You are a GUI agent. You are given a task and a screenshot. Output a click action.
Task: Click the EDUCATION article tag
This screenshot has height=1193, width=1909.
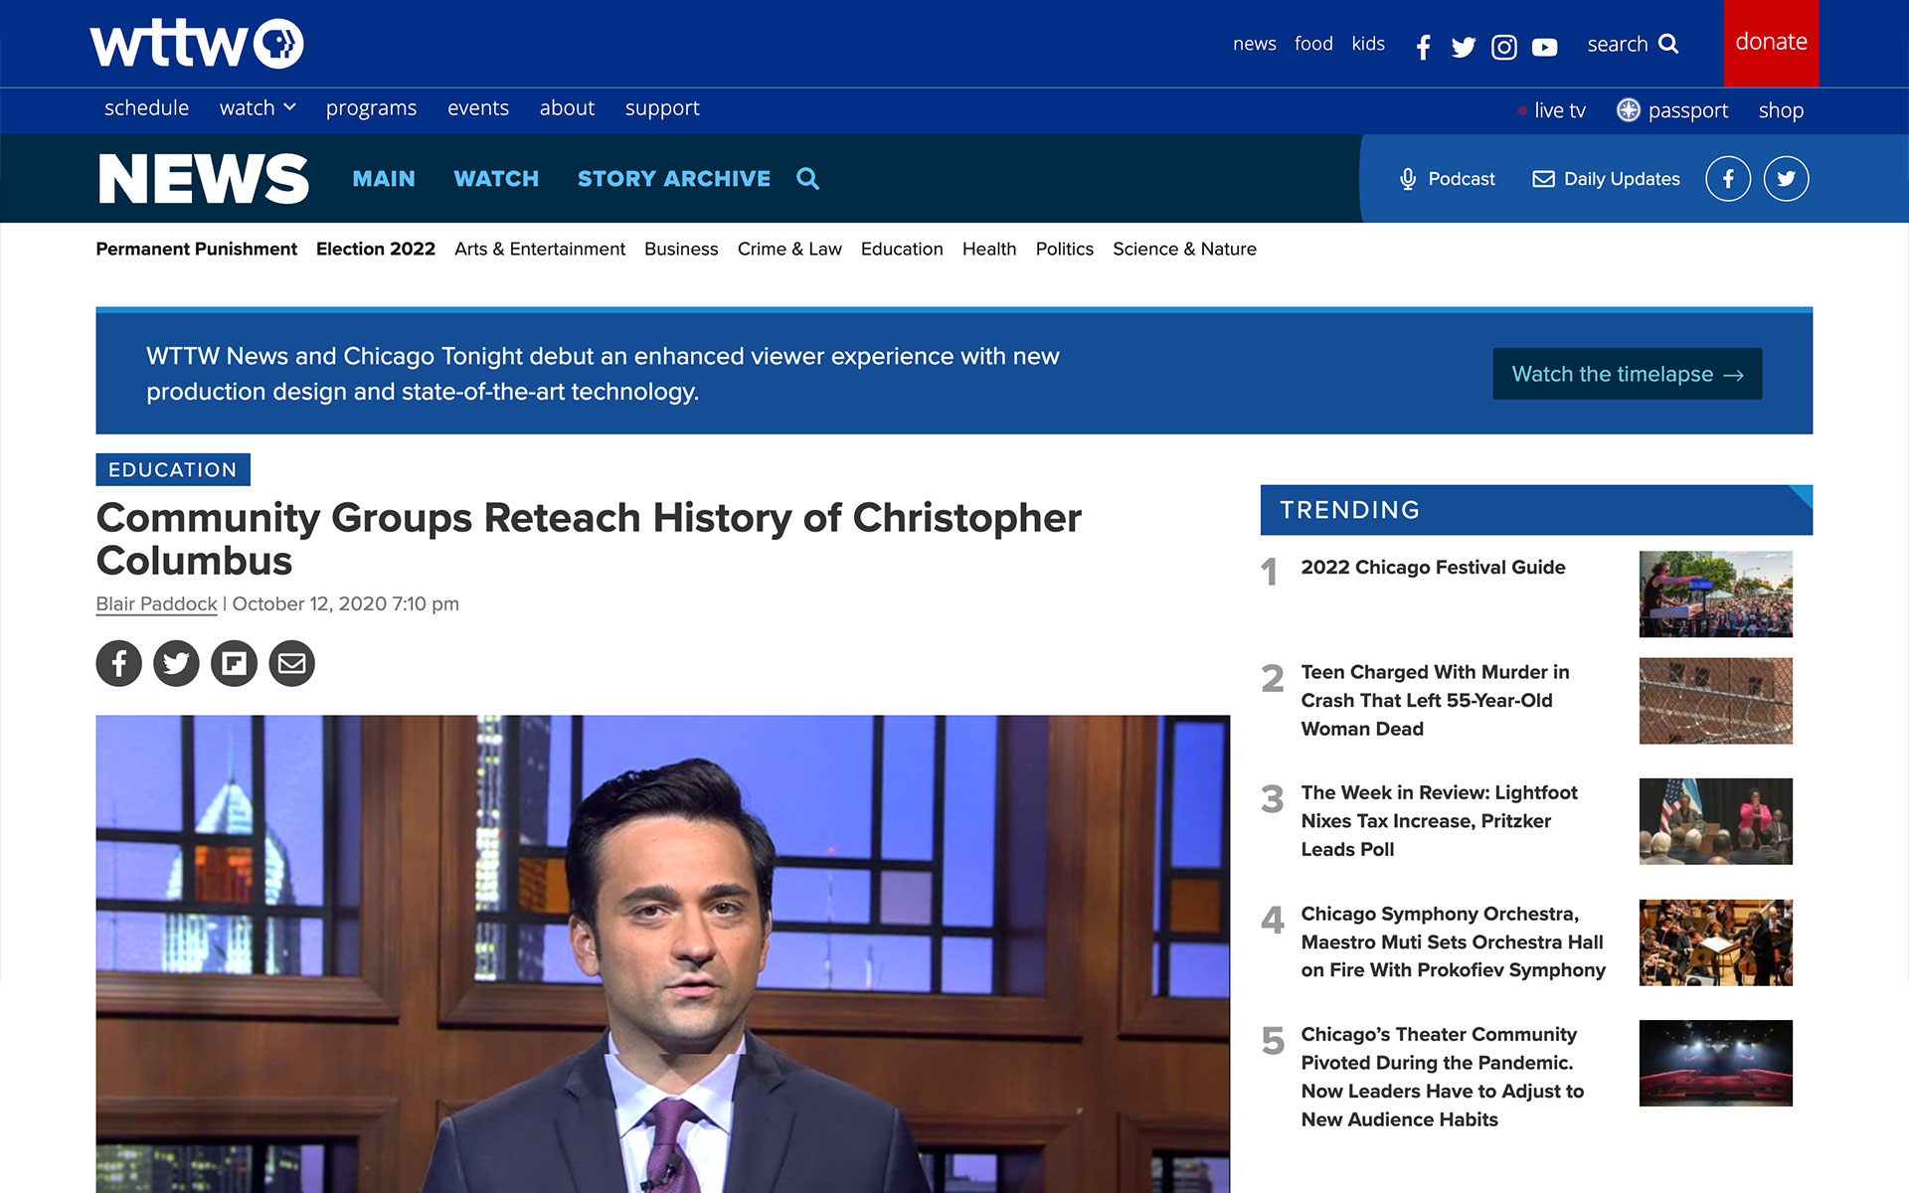(x=173, y=469)
